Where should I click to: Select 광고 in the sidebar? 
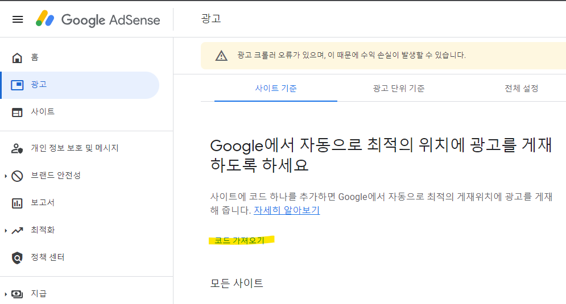pos(80,85)
